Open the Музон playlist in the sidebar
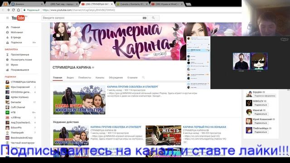Screen dimensions: 290x163 coord(14,65)
